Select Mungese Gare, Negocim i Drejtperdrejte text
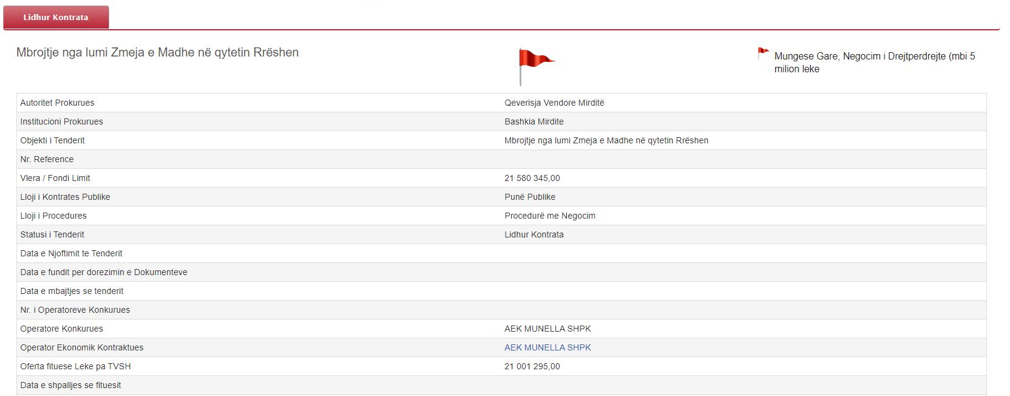 click(875, 63)
